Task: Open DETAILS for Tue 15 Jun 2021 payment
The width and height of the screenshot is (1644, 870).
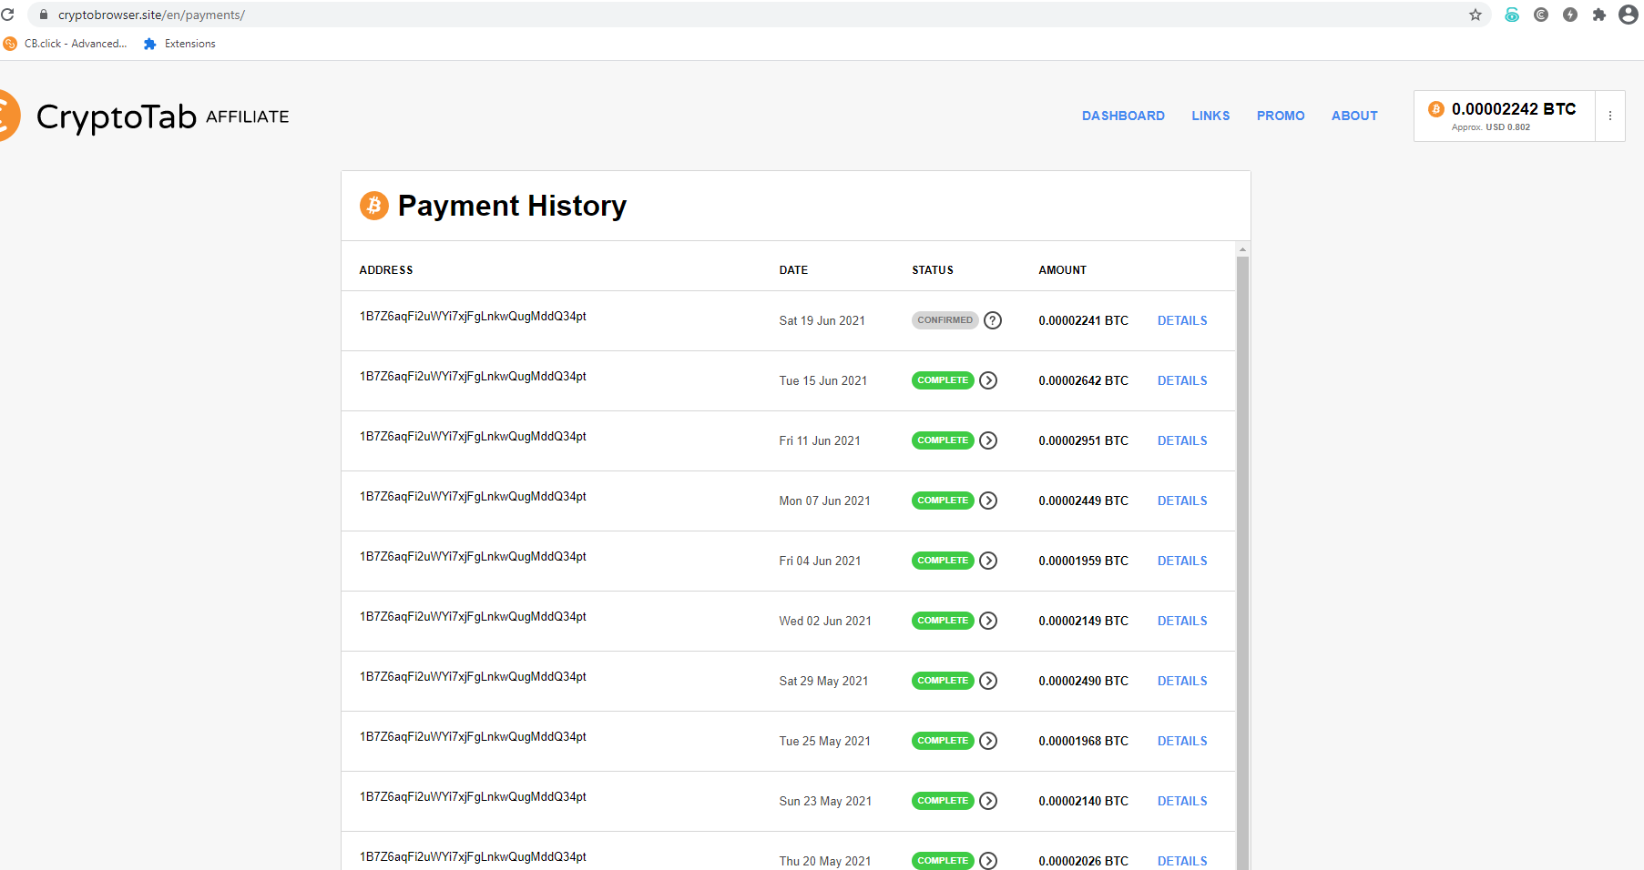Action: pyautogui.click(x=1182, y=380)
